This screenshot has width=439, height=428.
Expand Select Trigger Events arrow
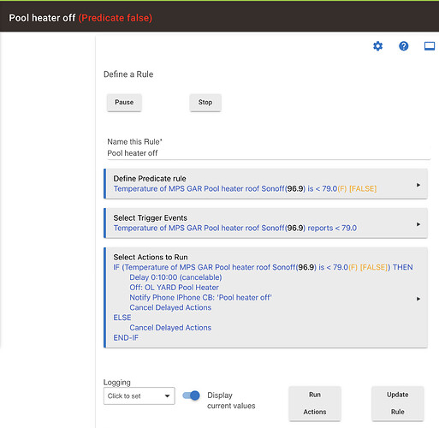pos(418,224)
